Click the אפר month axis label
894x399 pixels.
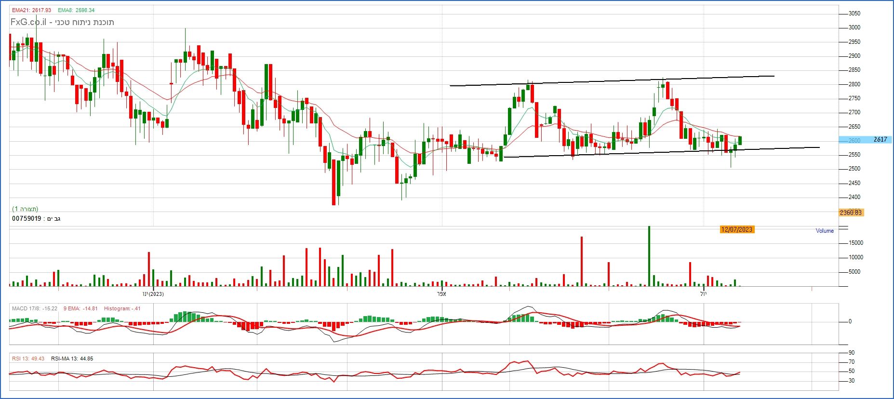click(x=441, y=294)
